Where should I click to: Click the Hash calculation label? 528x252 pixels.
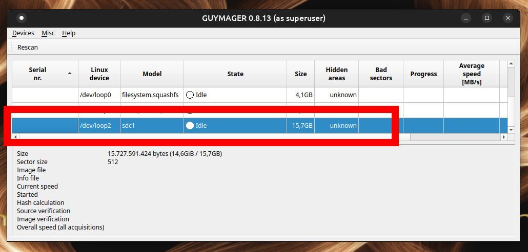pos(40,203)
